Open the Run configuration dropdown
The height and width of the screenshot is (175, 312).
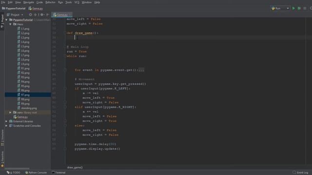point(280,8)
